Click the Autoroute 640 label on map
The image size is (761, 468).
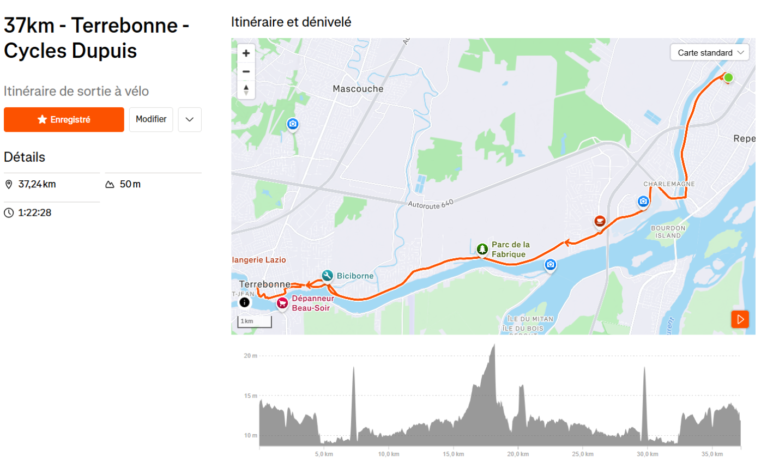coord(431,204)
